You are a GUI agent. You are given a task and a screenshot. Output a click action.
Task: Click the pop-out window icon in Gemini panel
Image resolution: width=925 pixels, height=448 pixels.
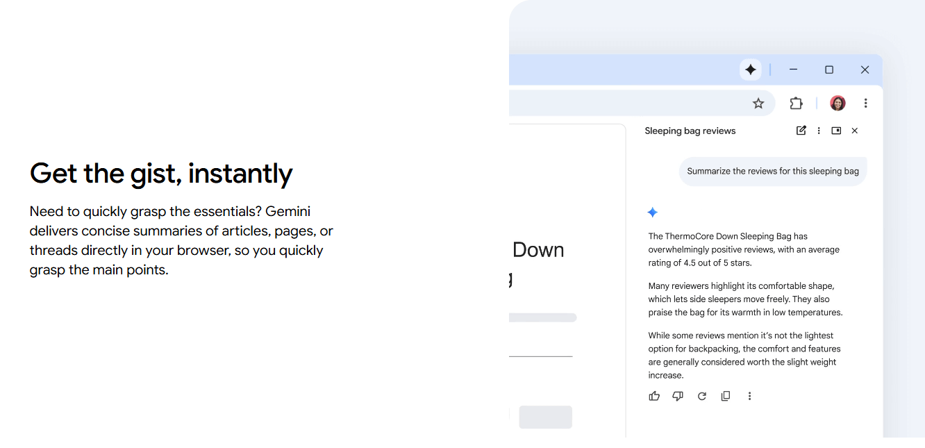(x=836, y=131)
